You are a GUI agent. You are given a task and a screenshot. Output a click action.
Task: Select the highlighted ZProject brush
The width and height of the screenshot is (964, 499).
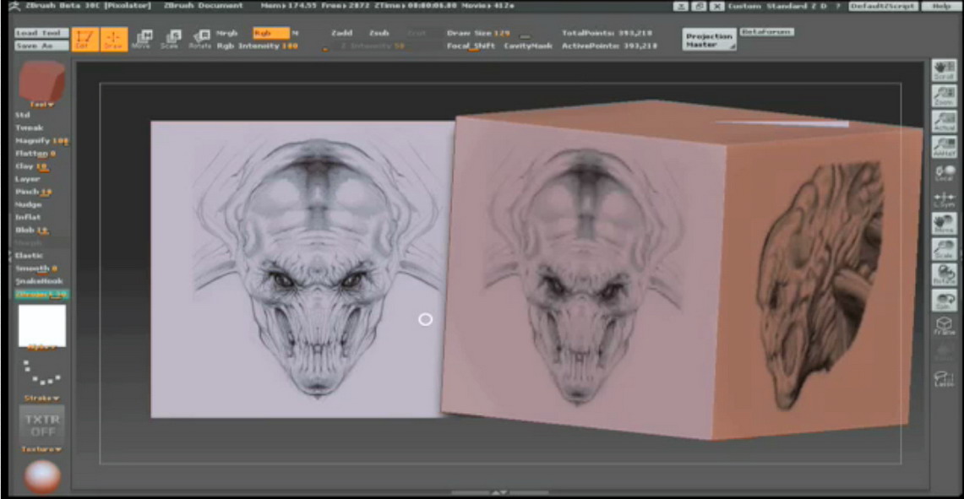click(41, 295)
